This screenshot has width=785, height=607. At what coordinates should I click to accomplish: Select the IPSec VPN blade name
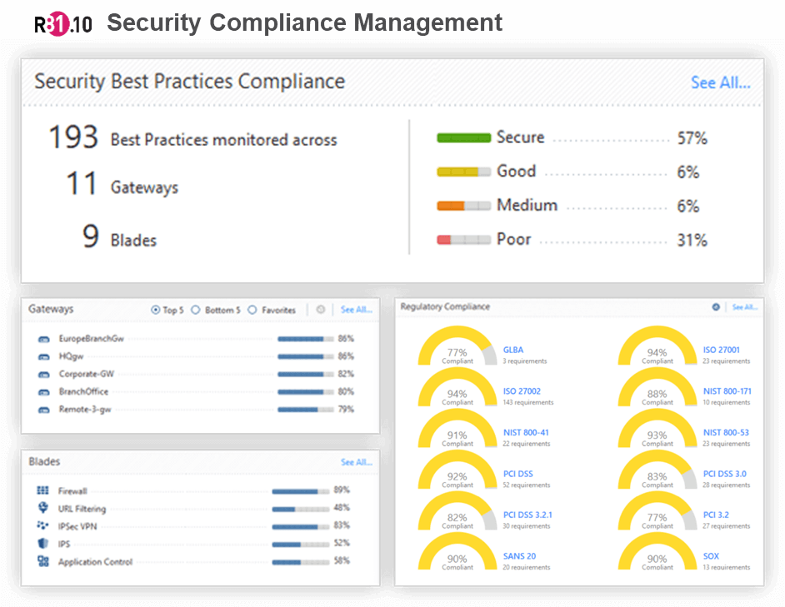pos(77,526)
